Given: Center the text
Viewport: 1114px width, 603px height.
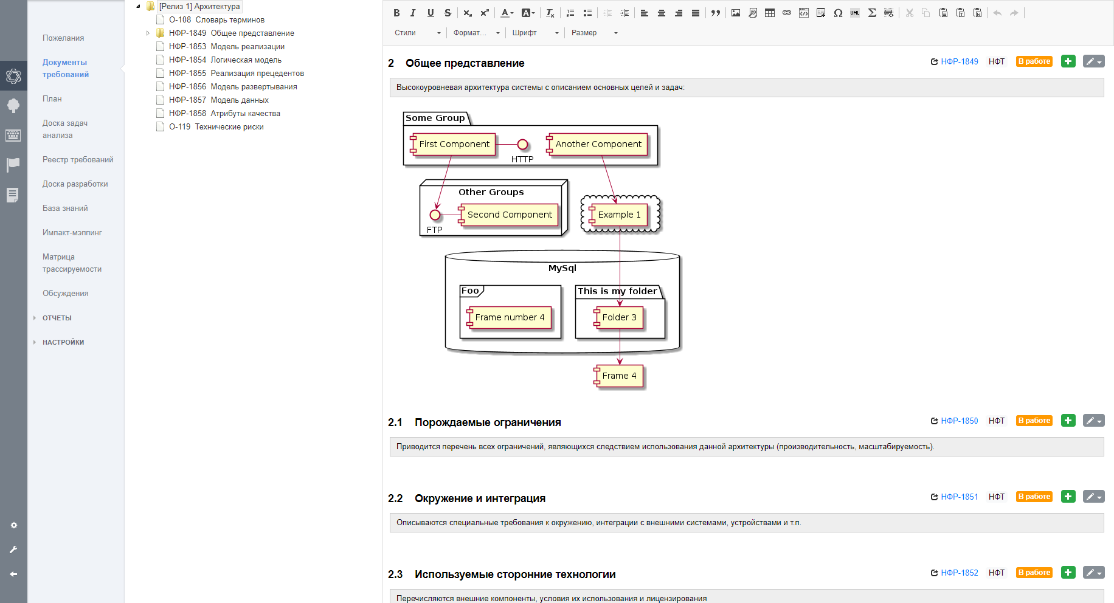Looking at the screenshot, I should coord(662,13).
